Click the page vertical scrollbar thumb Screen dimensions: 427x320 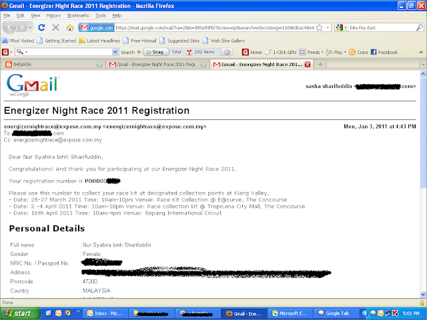pyautogui.click(x=423, y=133)
